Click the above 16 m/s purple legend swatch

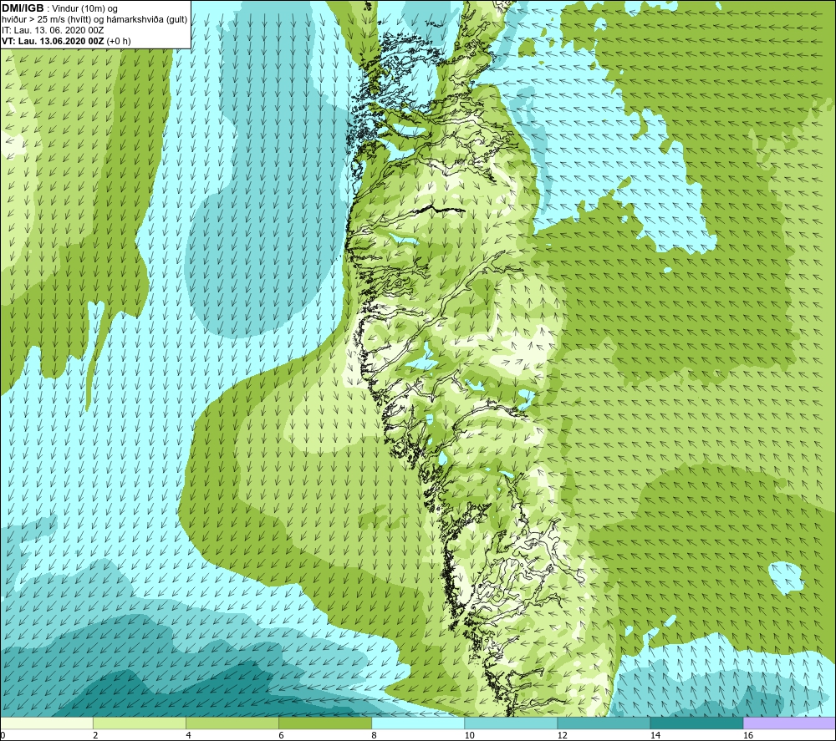(789, 723)
